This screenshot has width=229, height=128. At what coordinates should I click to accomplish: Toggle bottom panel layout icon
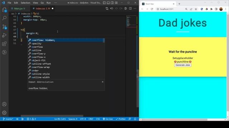pyautogui.click(x=108, y=3)
